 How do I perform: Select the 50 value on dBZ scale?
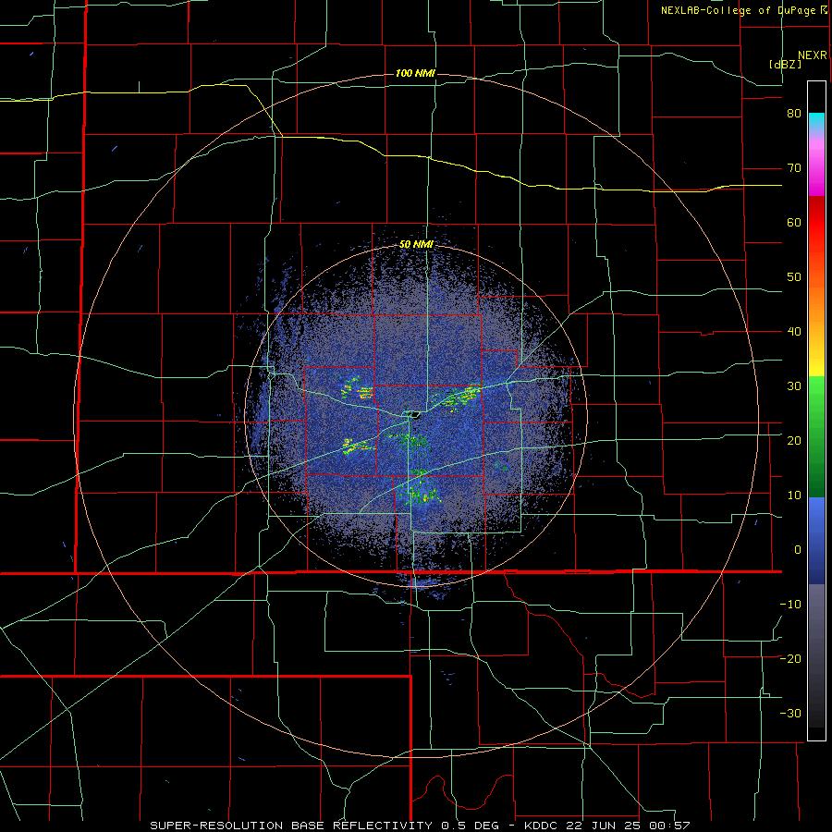click(794, 277)
